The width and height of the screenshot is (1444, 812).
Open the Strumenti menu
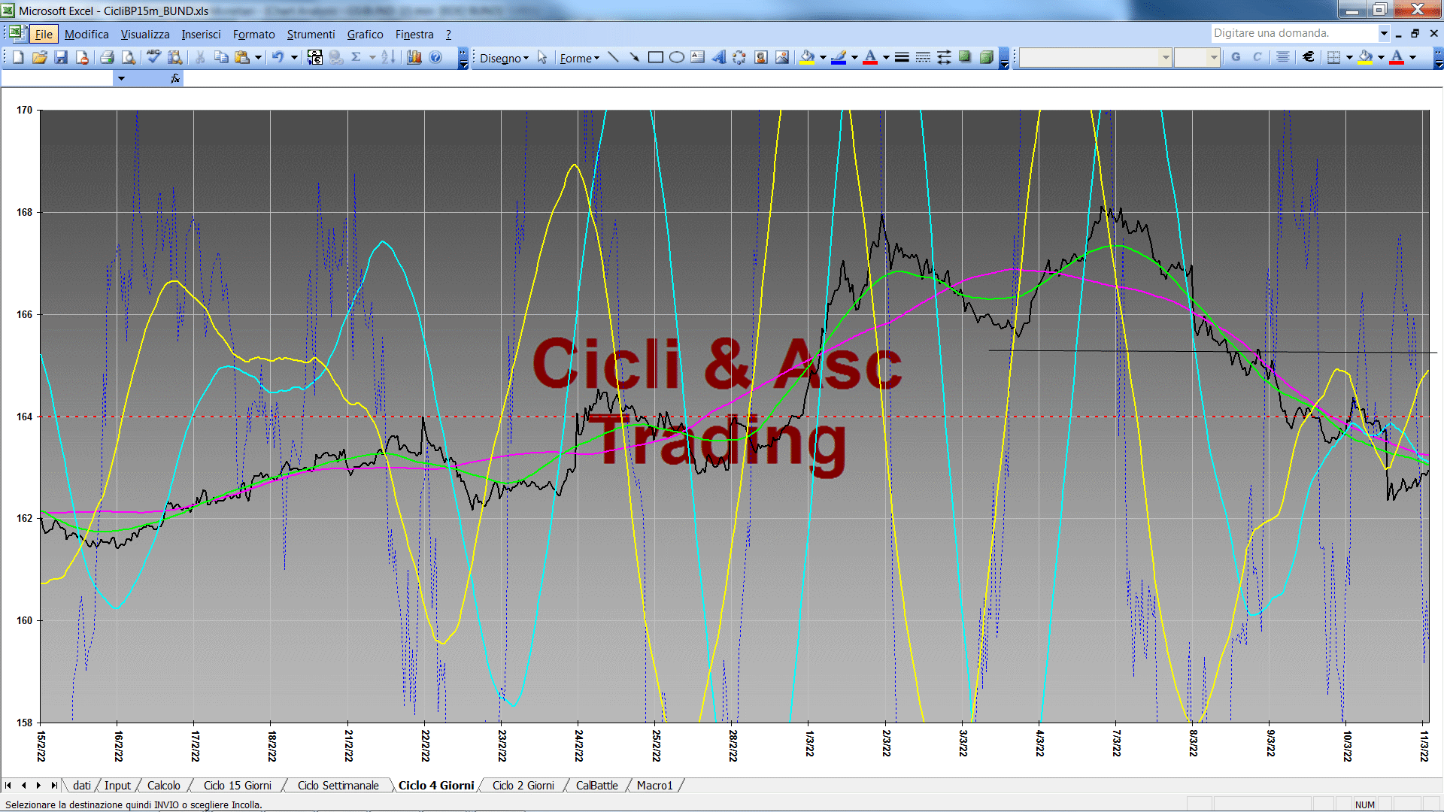point(311,35)
